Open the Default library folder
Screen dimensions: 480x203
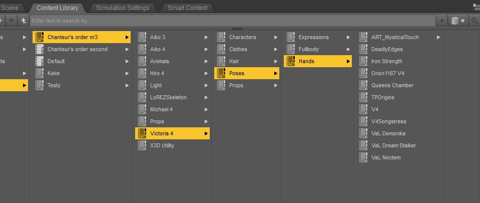coord(82,61)
